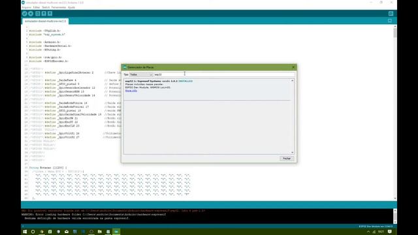418x235 pixels.
Task: Select the simulador-diesel-multicore sketch tab
Action: 45,21
